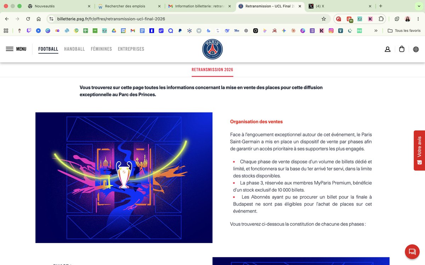
Task: Bookmark this page with star icon
Action: [323, 19]
